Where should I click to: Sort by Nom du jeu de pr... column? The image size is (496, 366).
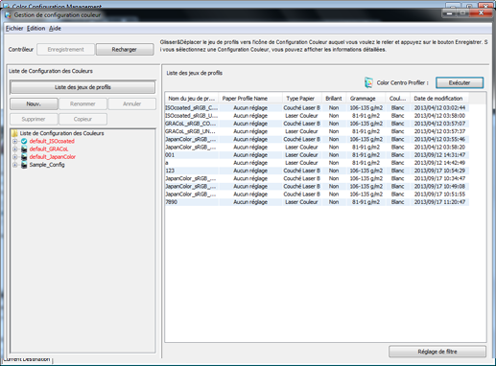192,99
